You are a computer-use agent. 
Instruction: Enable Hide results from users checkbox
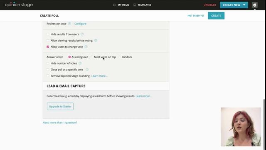(48, 34)
